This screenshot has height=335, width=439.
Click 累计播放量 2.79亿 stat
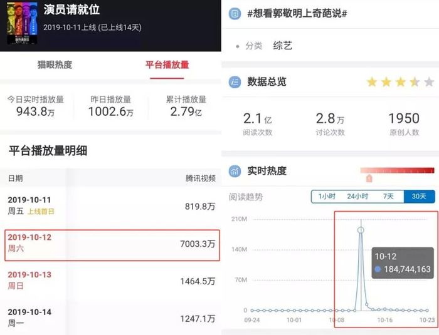pyautogui.click(x=186, y=106)
